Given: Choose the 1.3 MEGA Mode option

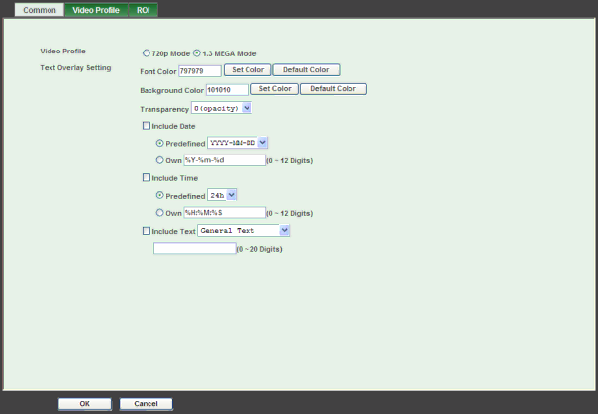Looking at the screenshot, I should coord(196,53).
